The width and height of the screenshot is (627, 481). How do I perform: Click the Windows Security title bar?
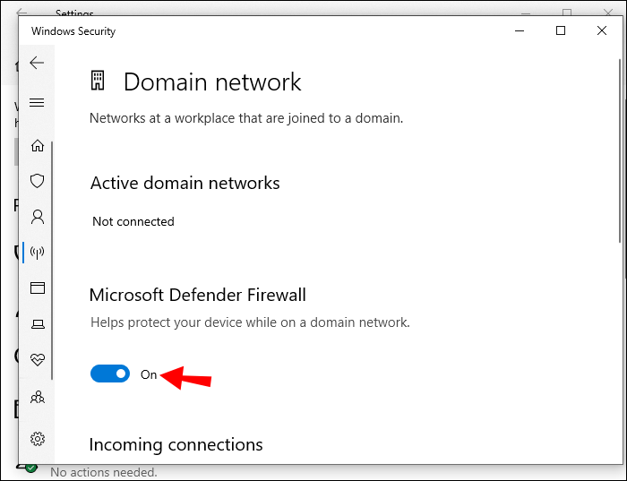[x=269, y=30]
